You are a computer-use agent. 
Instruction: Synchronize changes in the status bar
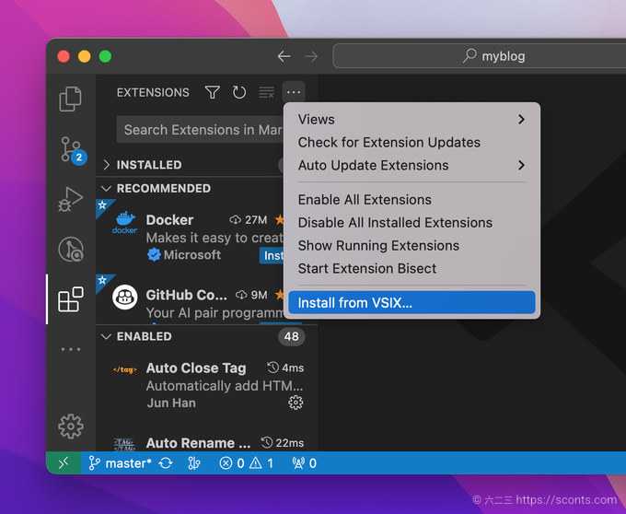(166, 463)
